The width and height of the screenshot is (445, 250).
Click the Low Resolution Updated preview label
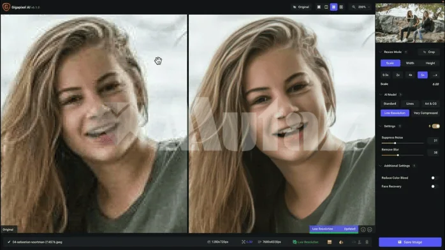[x=334, y=229]
